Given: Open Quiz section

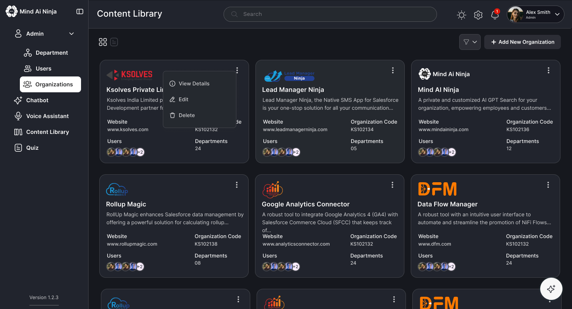Looking at the screenshot, I should (26, 148).
